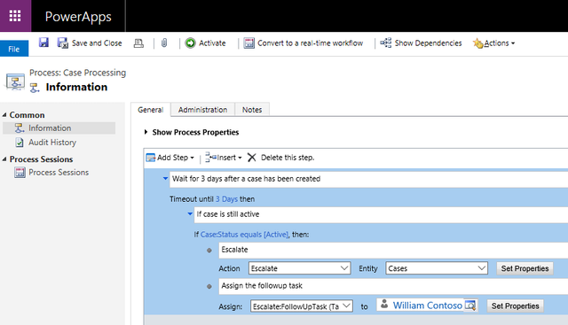Screen dimensions: 568x325
Task: Click the PowerApps title text
Action: [x=78, y=17]
